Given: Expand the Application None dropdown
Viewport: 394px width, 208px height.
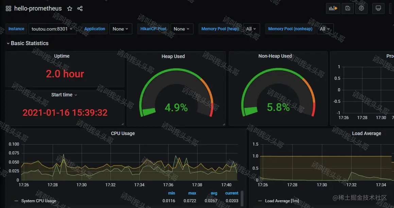Looking at the screenshot, I should pos(121,29).
